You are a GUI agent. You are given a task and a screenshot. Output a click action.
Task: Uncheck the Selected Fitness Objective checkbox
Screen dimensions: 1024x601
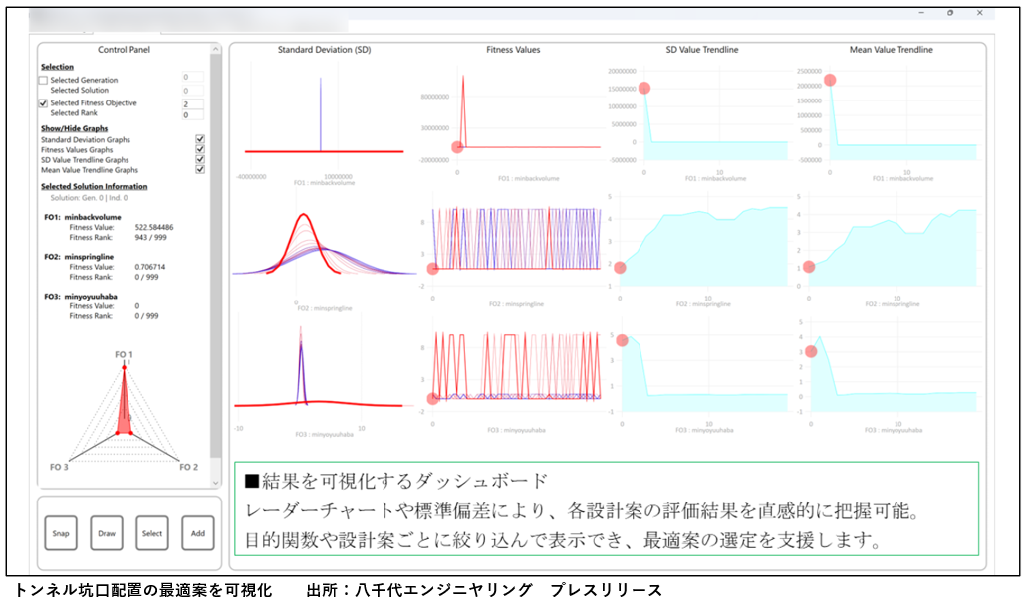43,102
